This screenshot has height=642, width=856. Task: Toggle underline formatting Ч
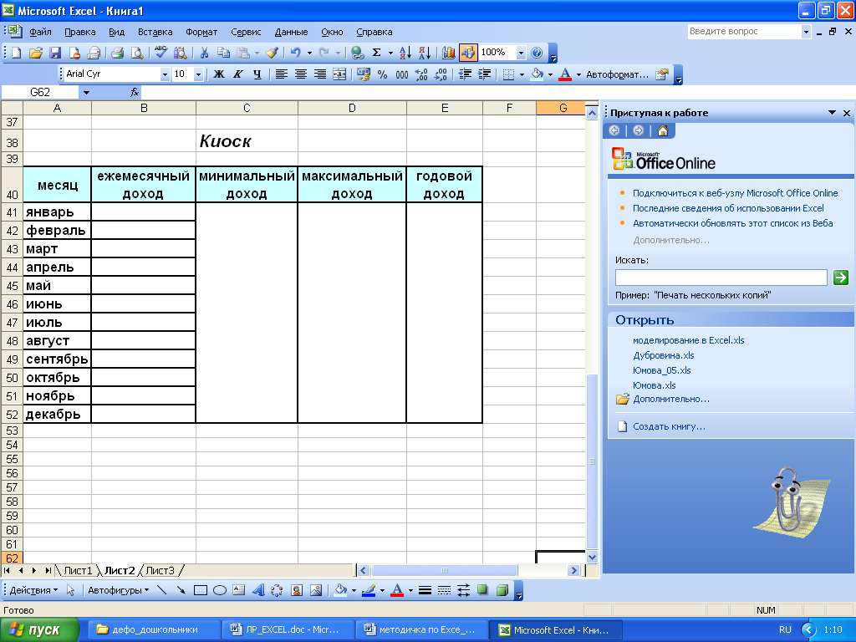tap(257, 74)
